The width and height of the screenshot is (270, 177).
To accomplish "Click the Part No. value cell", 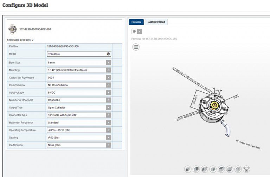I will pos(79,46).
